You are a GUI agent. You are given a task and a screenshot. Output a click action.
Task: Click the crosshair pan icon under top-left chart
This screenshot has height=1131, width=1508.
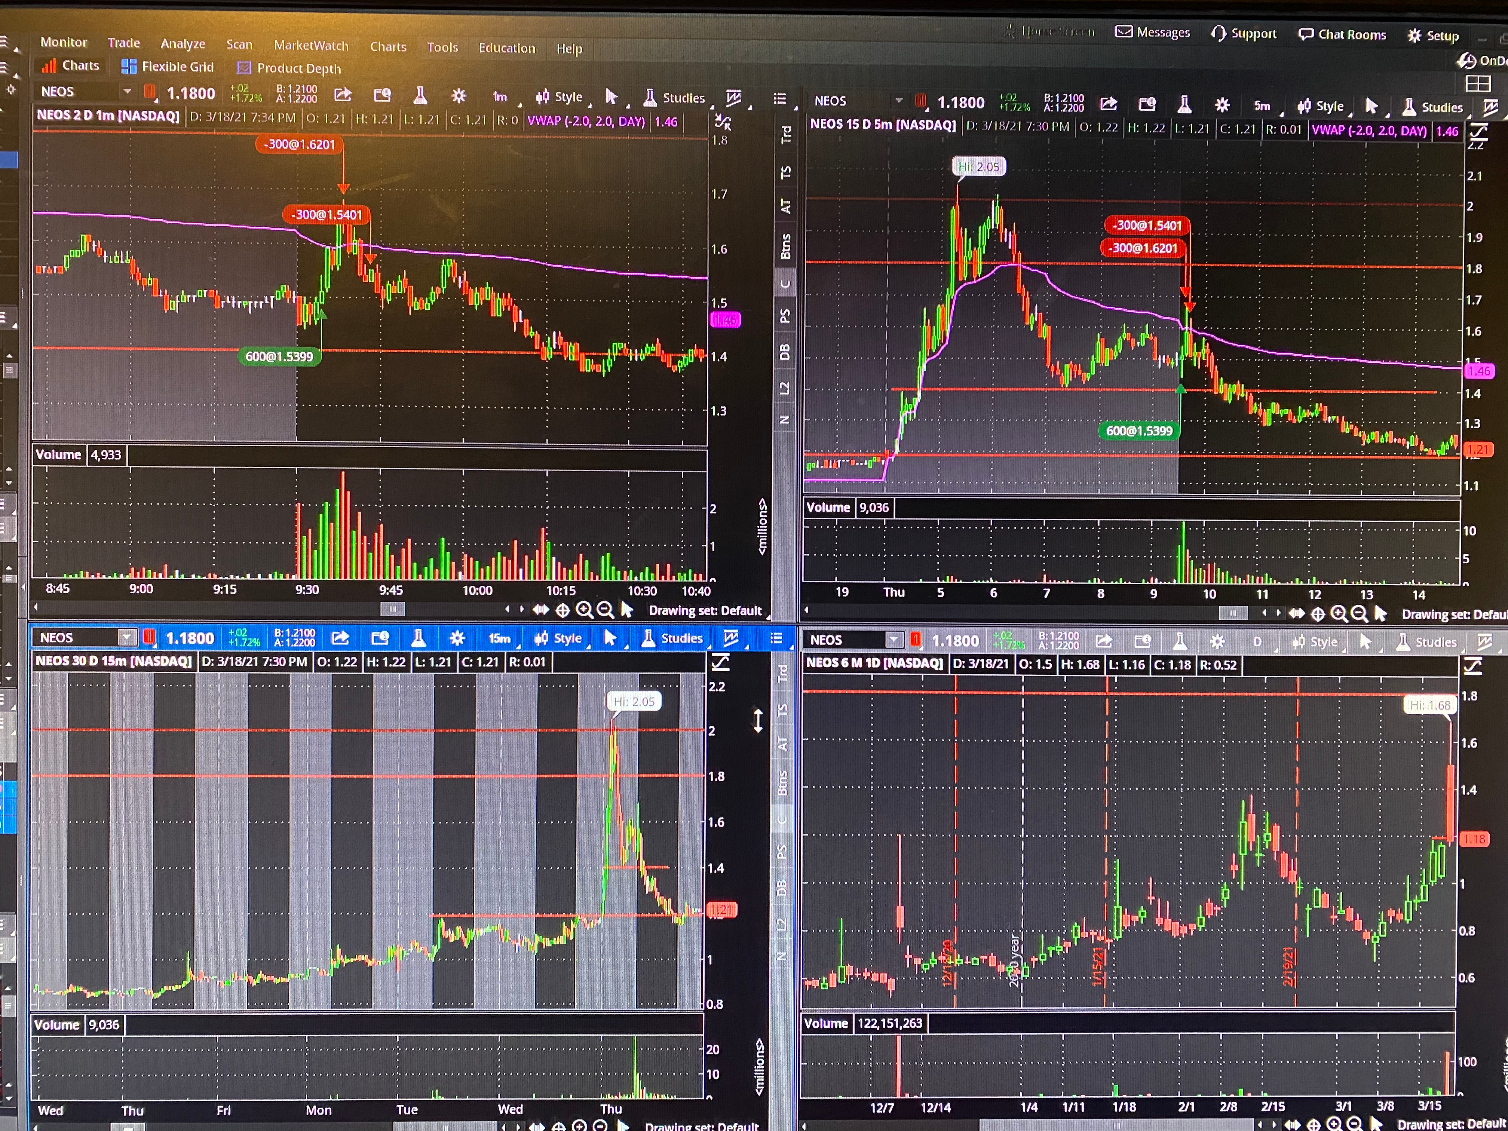563,610
